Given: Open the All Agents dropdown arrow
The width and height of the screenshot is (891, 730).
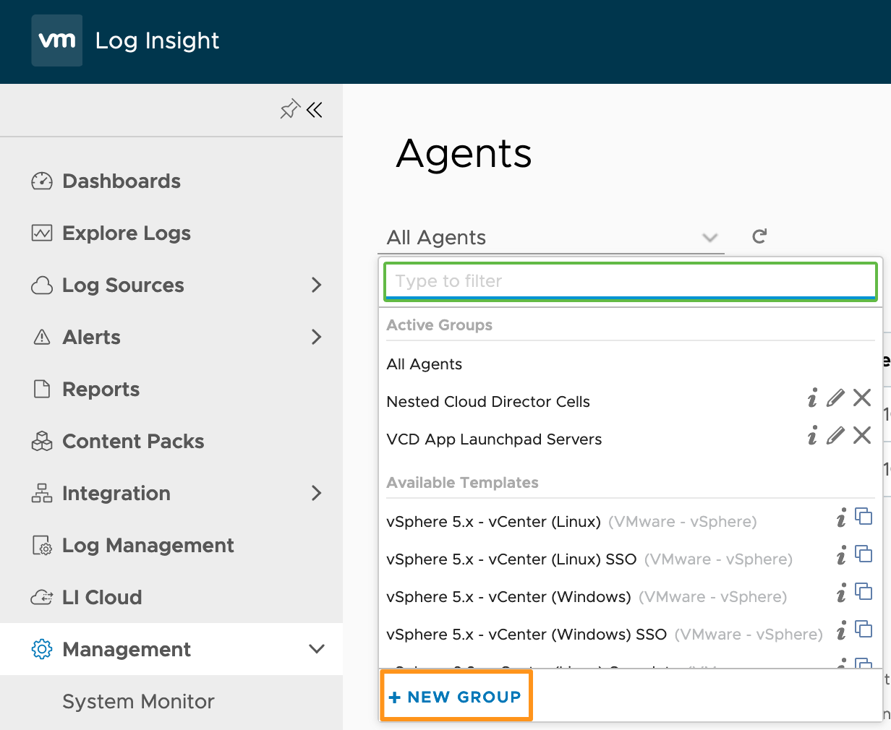Looking at the screenshot, I should coord(710,238).
